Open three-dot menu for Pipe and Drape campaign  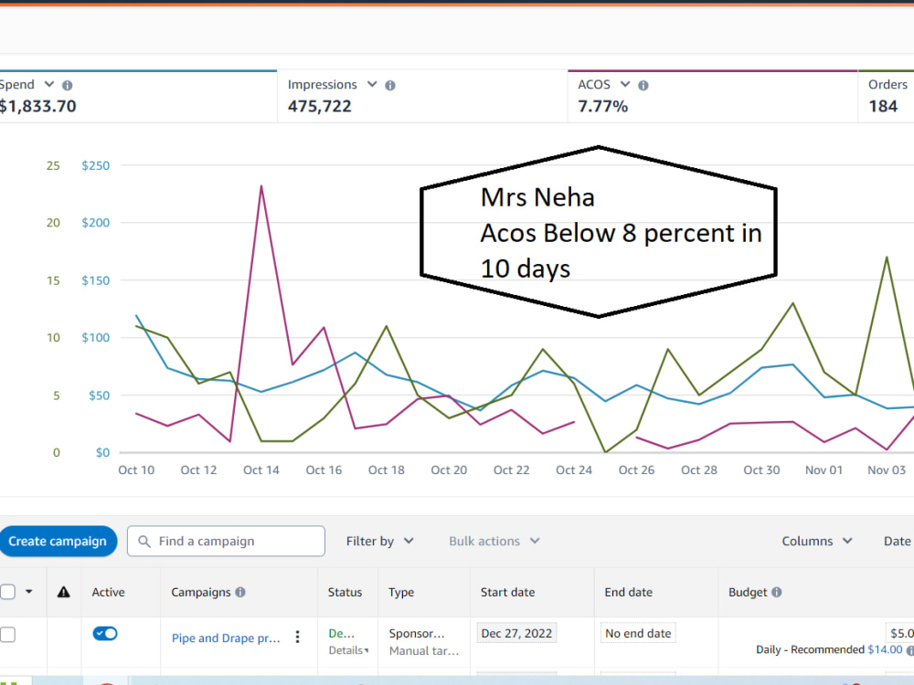pos(297,637)
